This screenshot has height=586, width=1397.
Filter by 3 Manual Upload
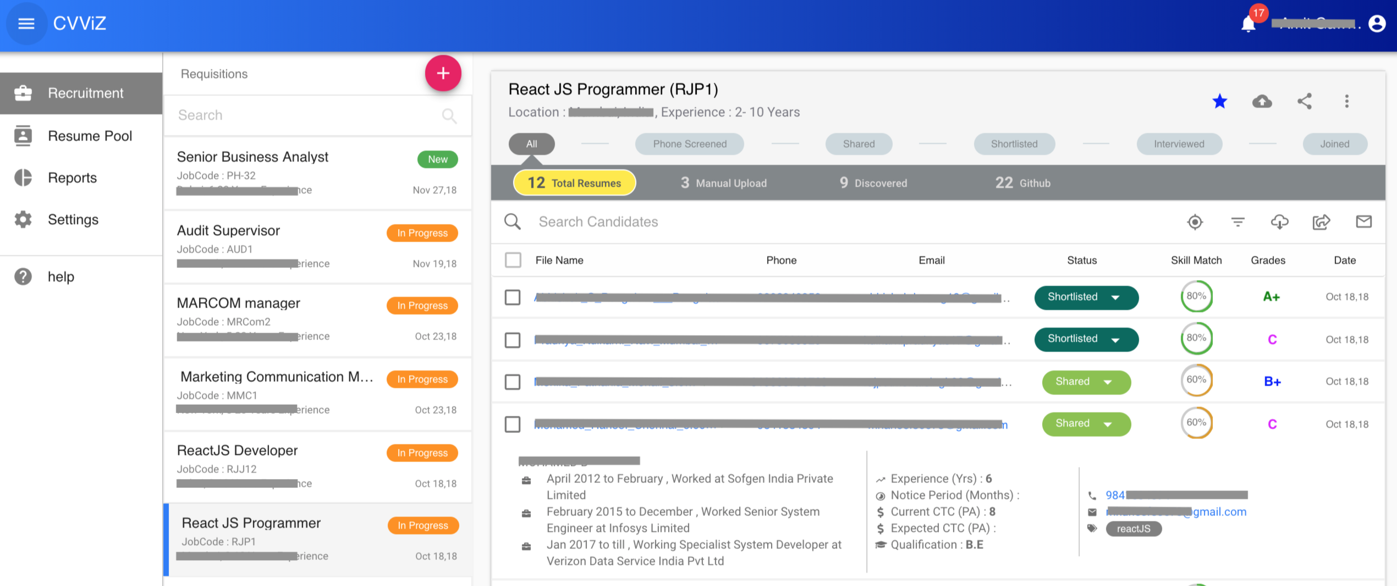click(x=723, y=183)
